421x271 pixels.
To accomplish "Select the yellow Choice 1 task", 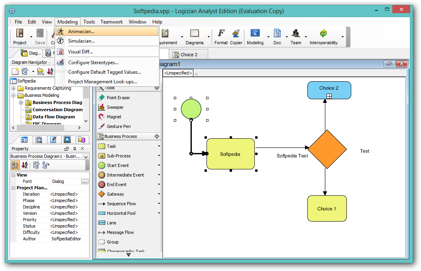I will pyautogui.click(x=327, y=208).
